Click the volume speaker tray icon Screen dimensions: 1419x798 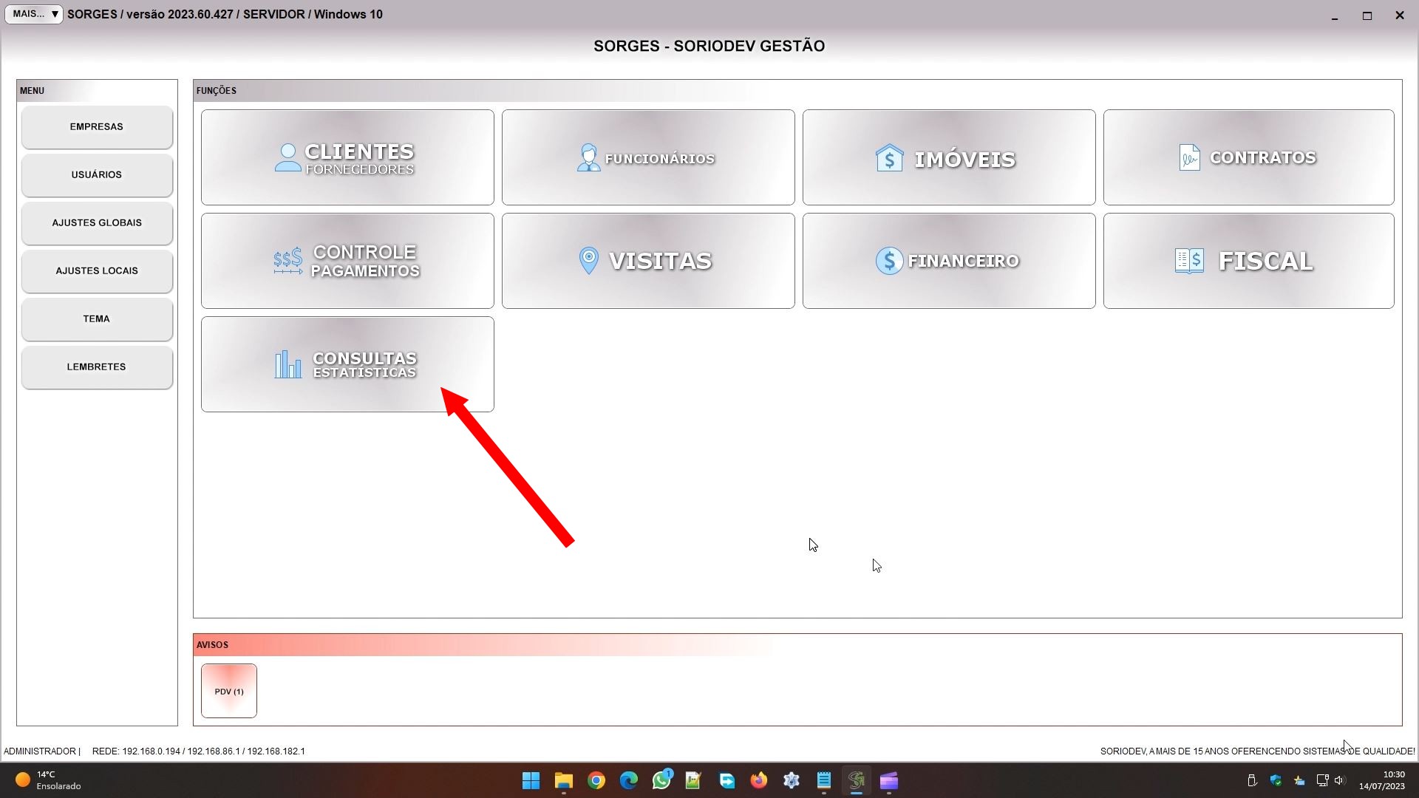tap(1339, 780)
